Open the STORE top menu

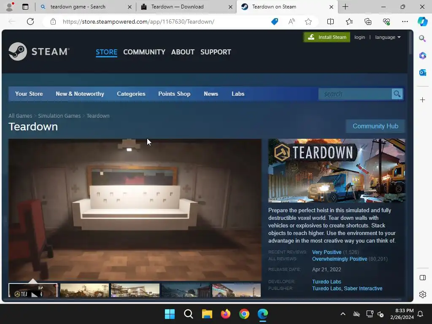(106, 52)
